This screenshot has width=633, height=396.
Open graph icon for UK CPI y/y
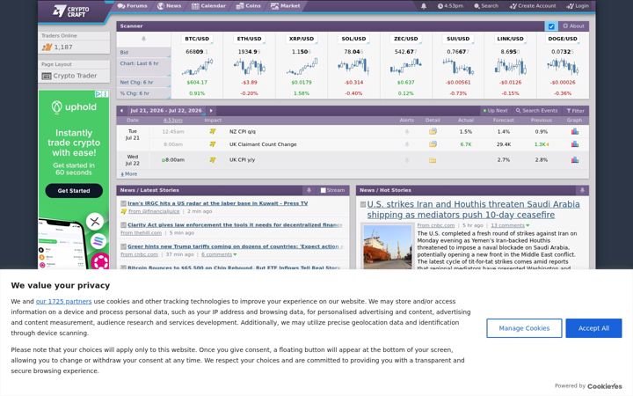click(x=575, y=160)
